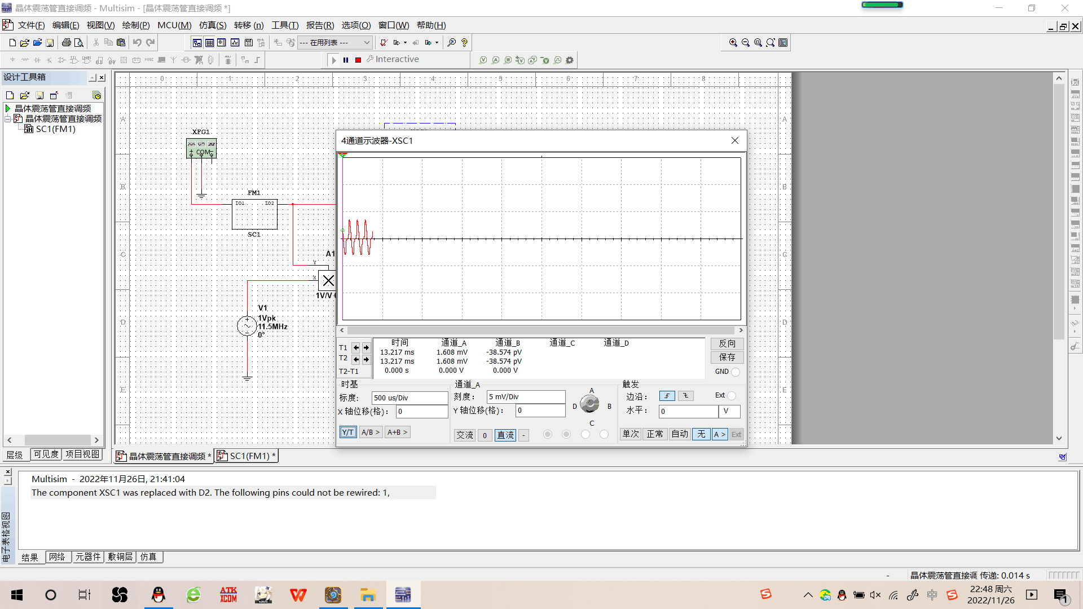The image size is (1083, 609).
Task: Click the 标度 timebase field 500 us/Div
Action: tap(410, 398)
